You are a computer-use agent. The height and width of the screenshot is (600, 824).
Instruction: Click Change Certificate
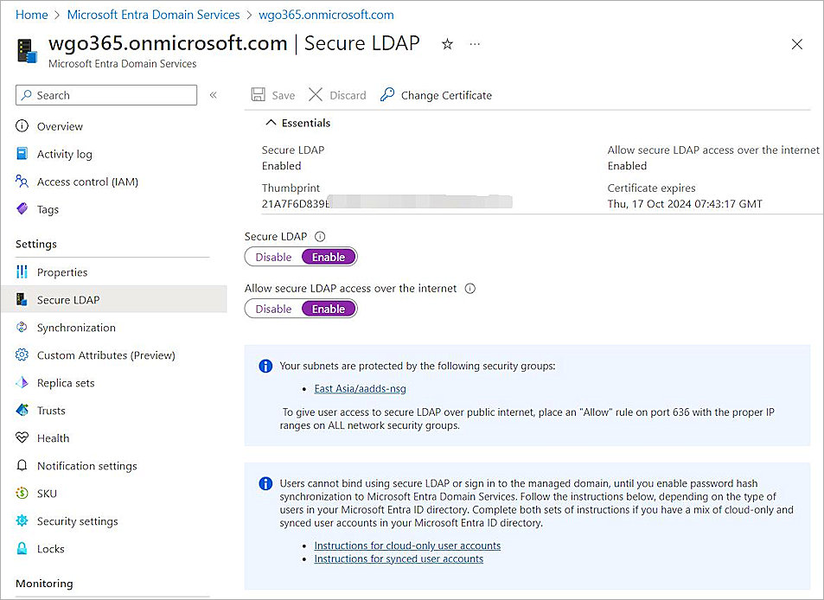(x=445, y=95)
